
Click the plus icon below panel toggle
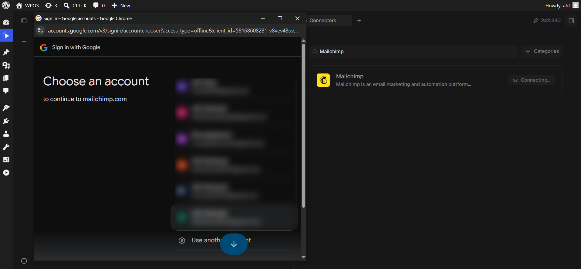tap(24, 41)
